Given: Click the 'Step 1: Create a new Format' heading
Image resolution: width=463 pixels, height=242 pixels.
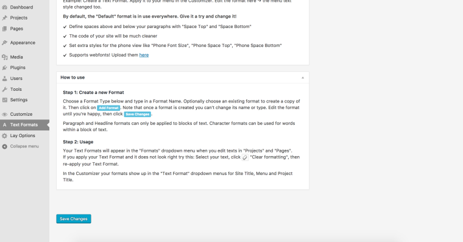Looking at the screenshot, I should 93,93.
